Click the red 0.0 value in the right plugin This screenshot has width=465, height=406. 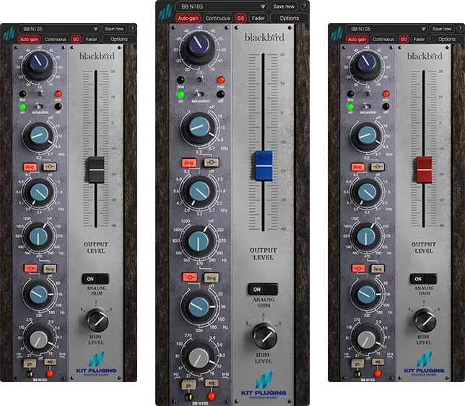point(404,39)
